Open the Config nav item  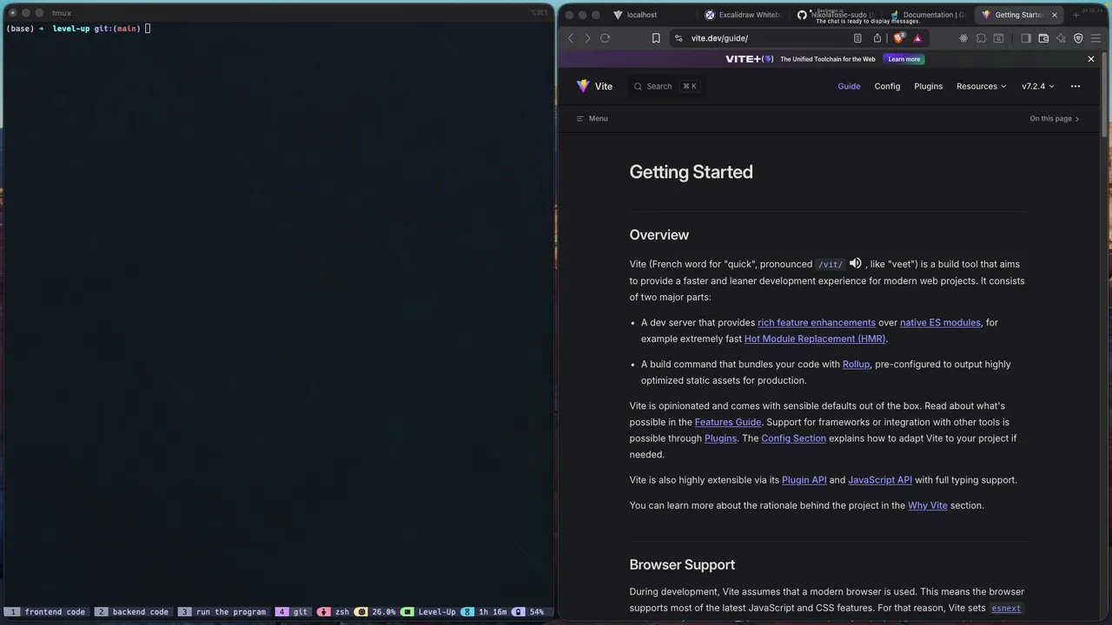(887, 86)
